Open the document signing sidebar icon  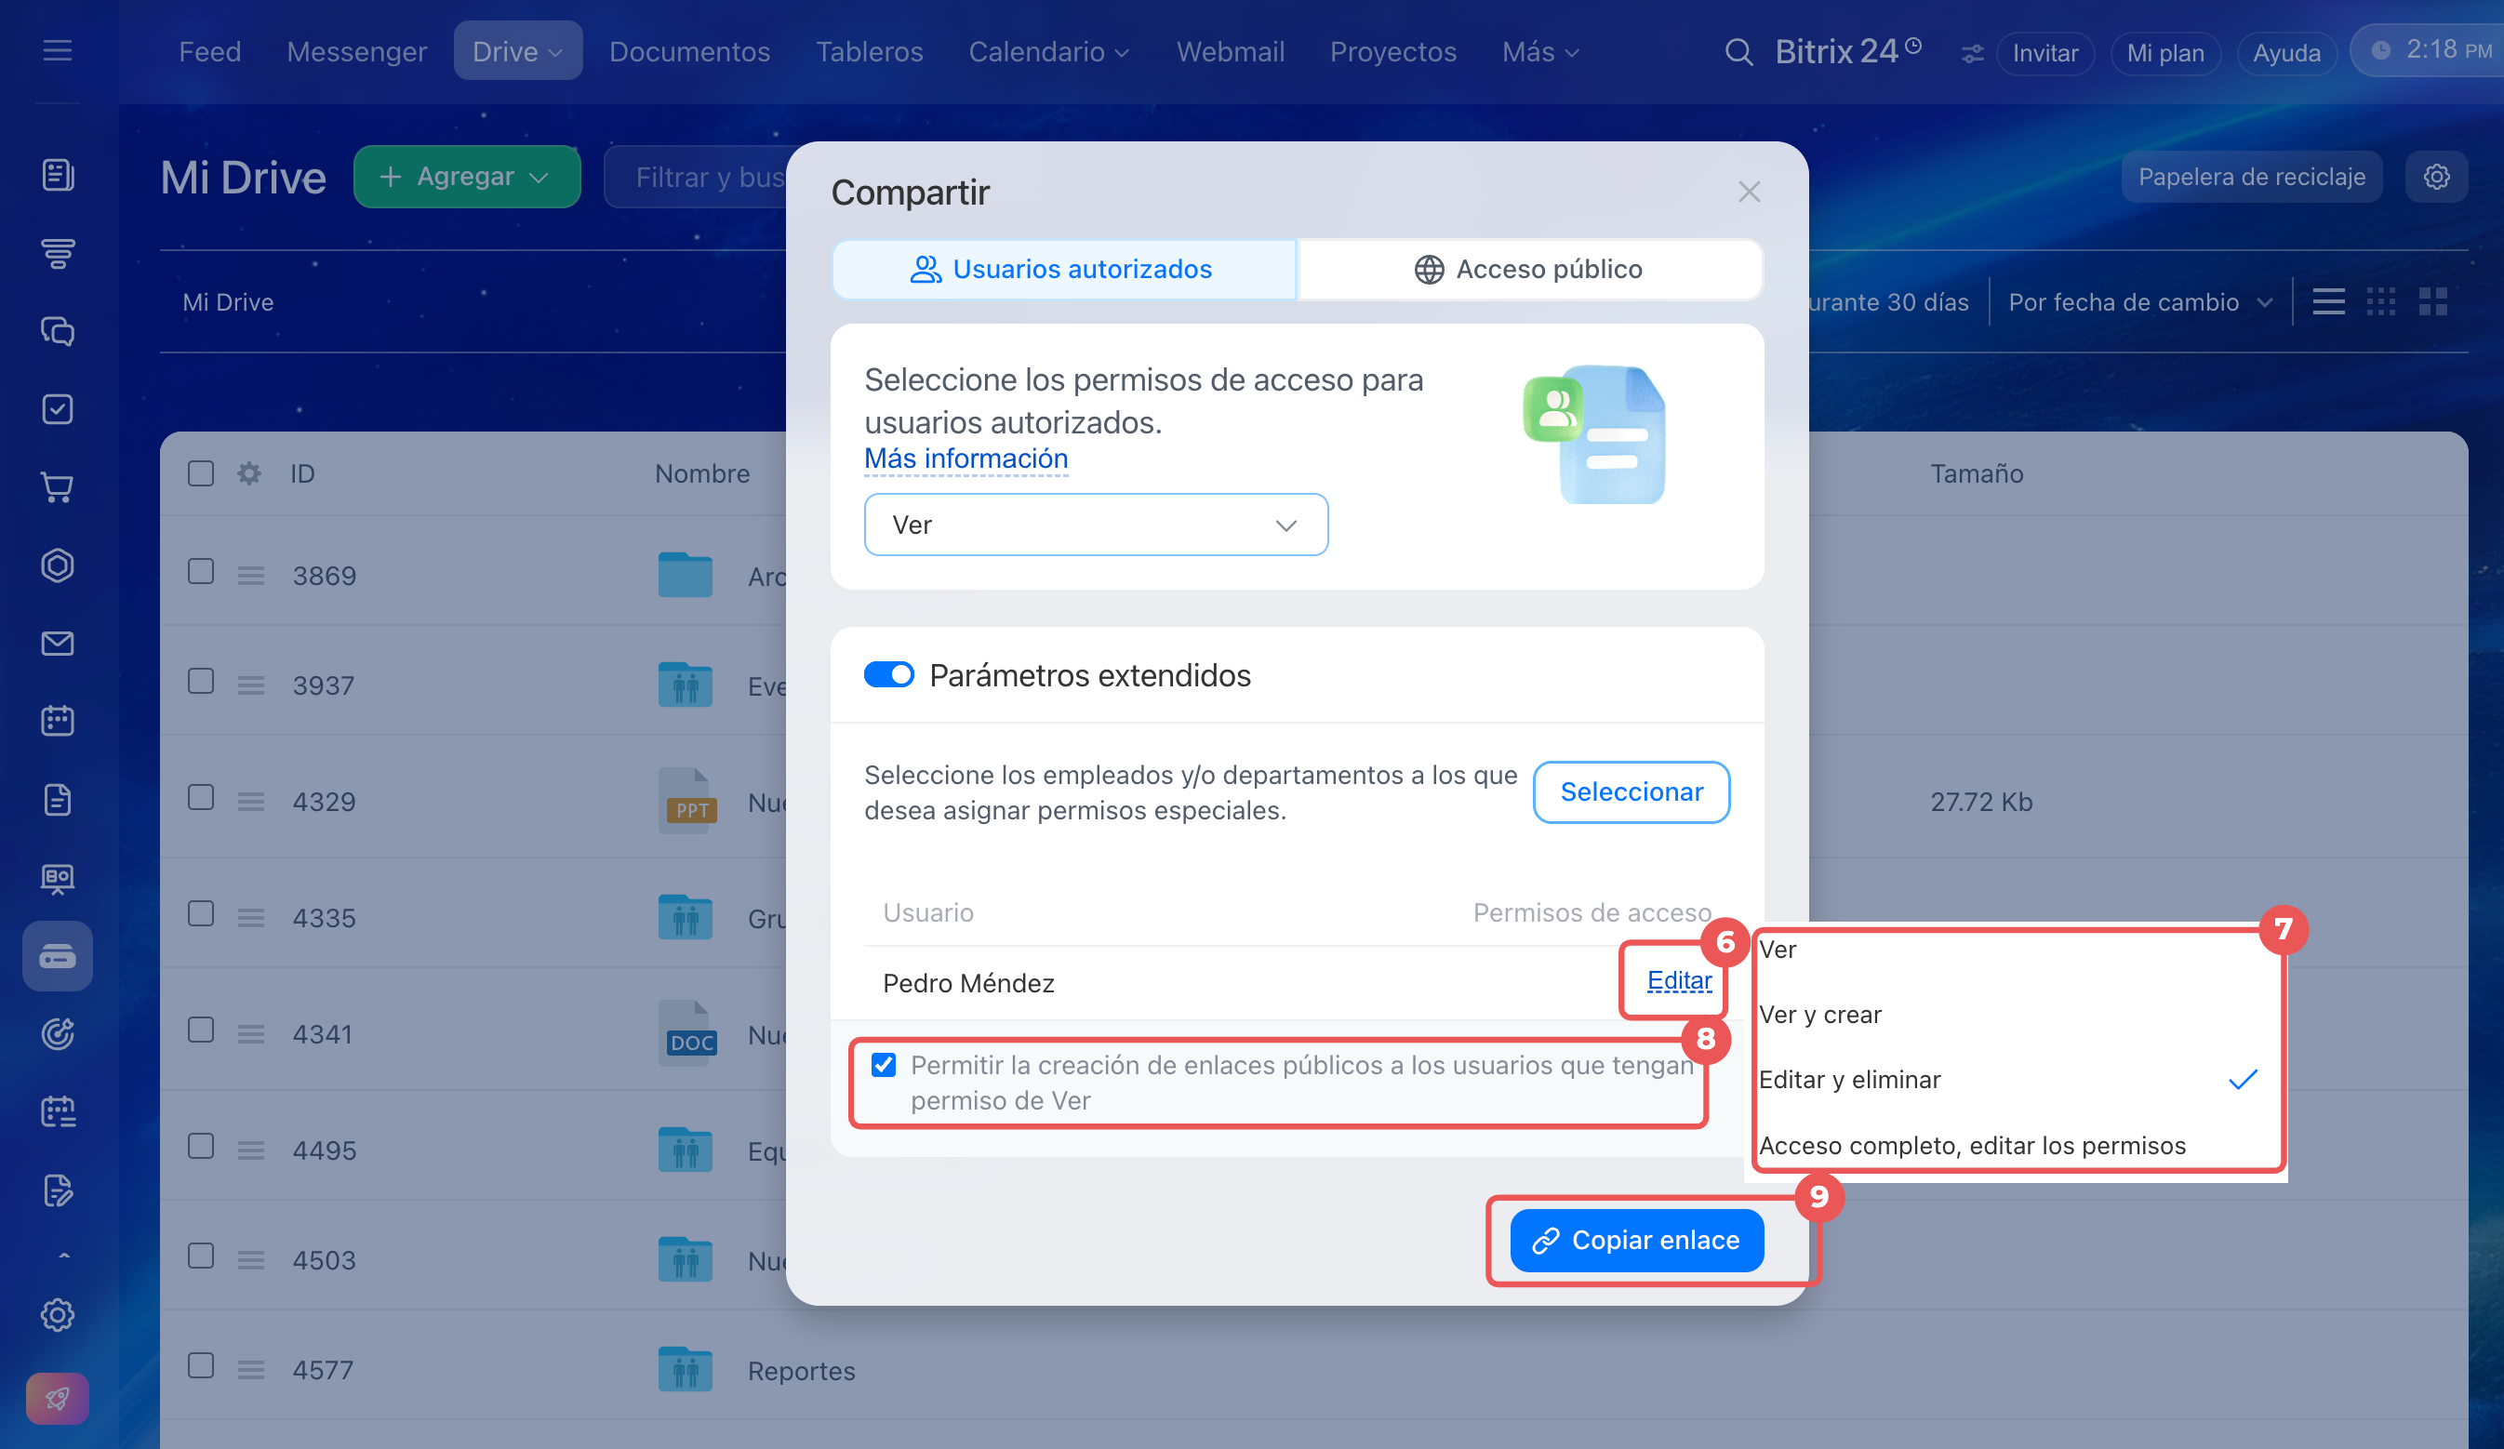[x=58, y=1190]
